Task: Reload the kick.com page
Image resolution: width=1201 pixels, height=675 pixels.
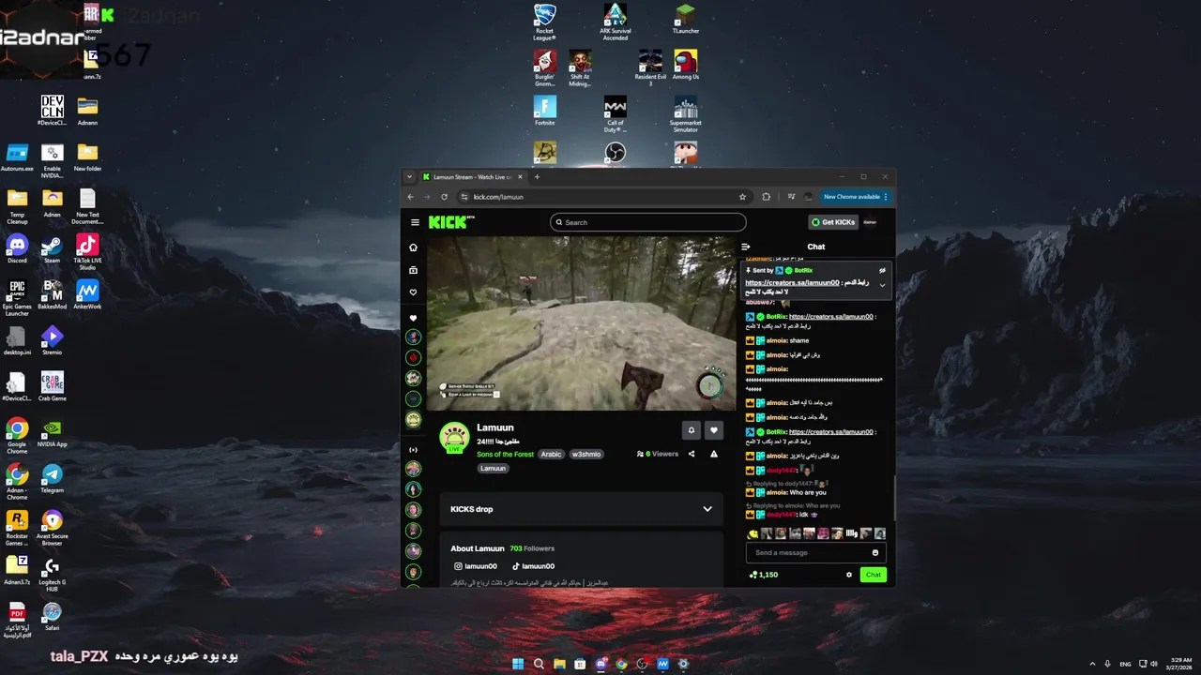Action: 444,197
